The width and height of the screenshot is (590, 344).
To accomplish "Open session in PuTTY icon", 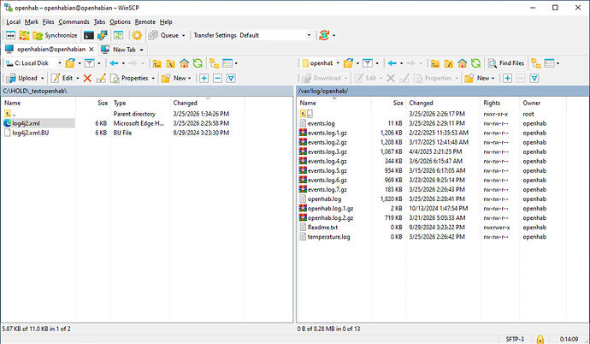I will tap(102, 35).
